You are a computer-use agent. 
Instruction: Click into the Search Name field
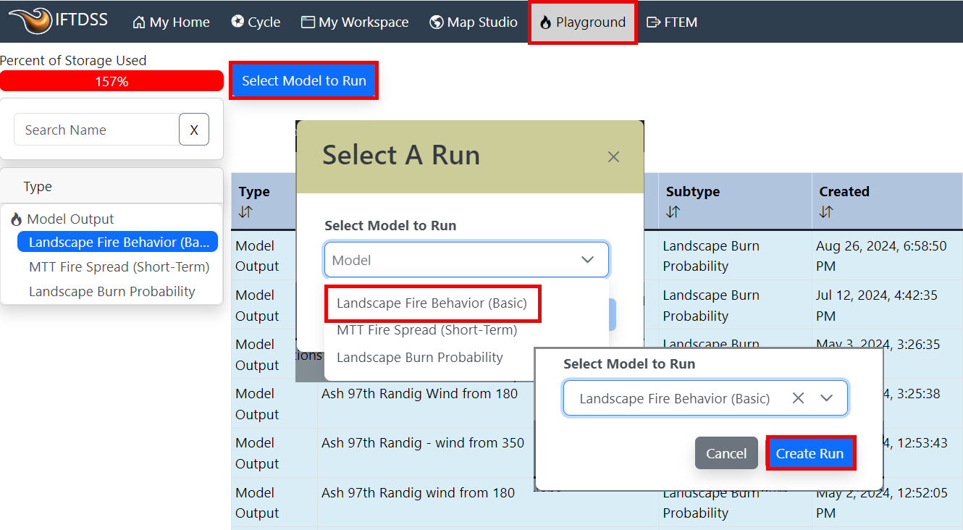point(96,130)
